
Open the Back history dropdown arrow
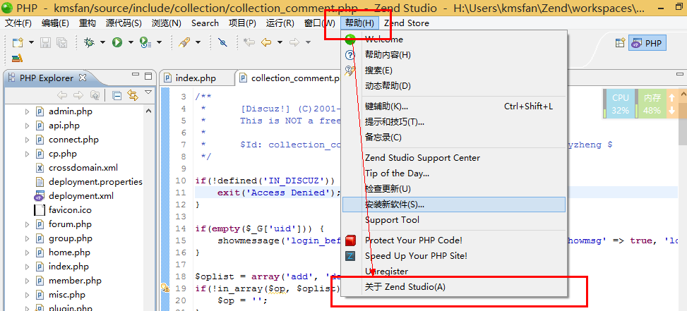click(280, 42)
